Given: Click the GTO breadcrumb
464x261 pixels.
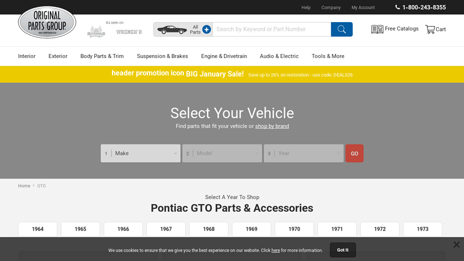Looking at the screenshot, I should [x=41, y=186].
